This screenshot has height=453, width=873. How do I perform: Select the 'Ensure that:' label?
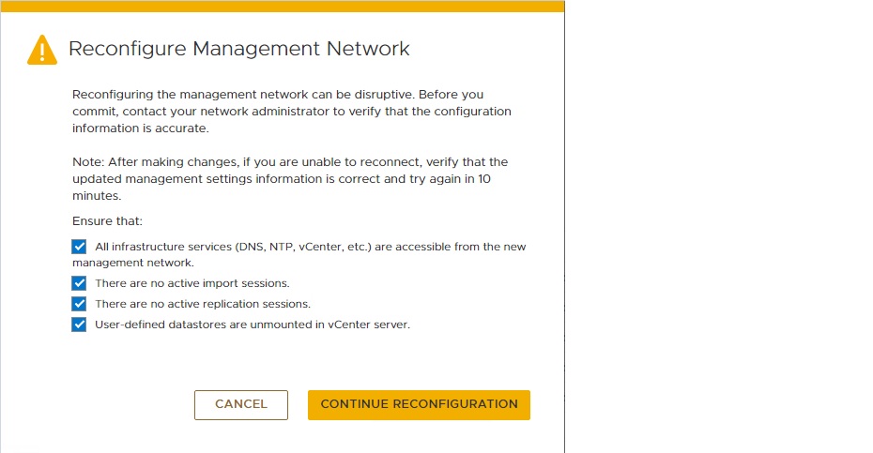pos(107,221)
